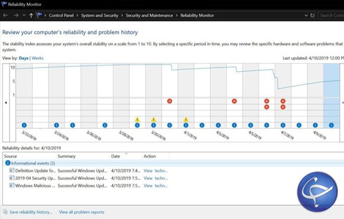Click the info icon for 4/8/2019
Image resolution: width=344 pixels, height=219 pixels.
[299, 125]
